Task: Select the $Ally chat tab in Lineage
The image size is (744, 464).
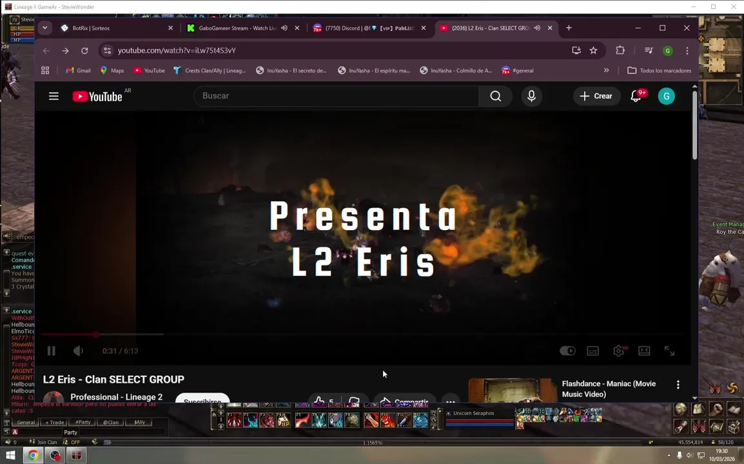Action: (139, 422)
